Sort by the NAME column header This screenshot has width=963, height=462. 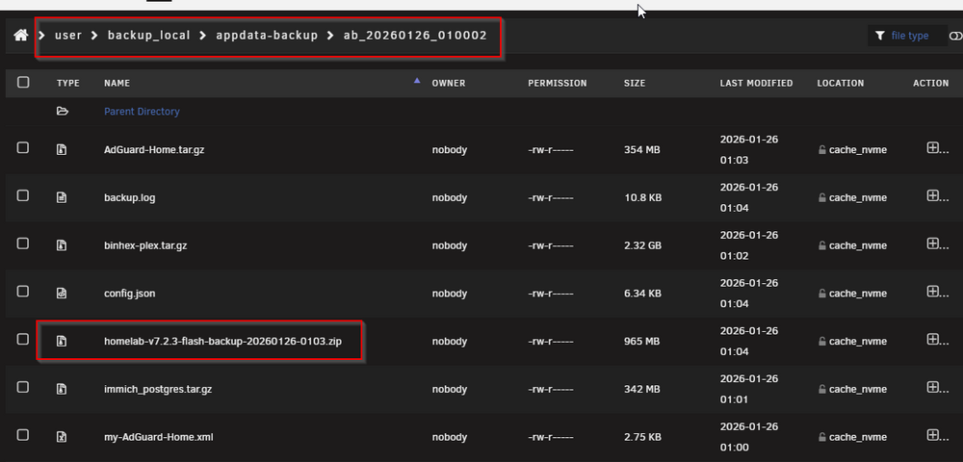(117, 83)
